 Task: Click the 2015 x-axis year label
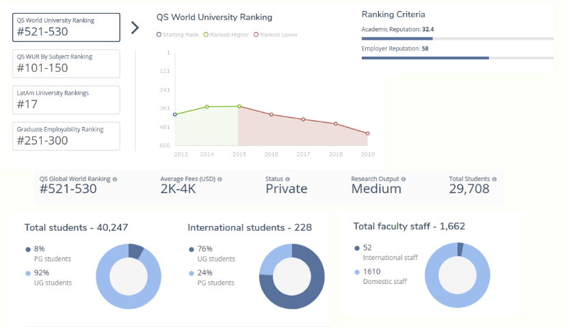(239, 154)
